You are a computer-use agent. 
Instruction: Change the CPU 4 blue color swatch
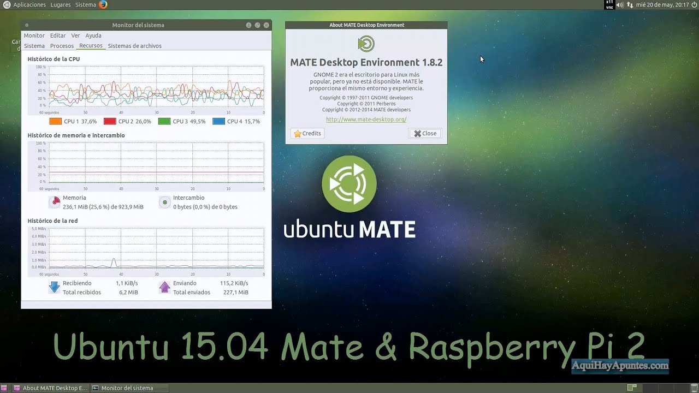click(x=218, y=121)
